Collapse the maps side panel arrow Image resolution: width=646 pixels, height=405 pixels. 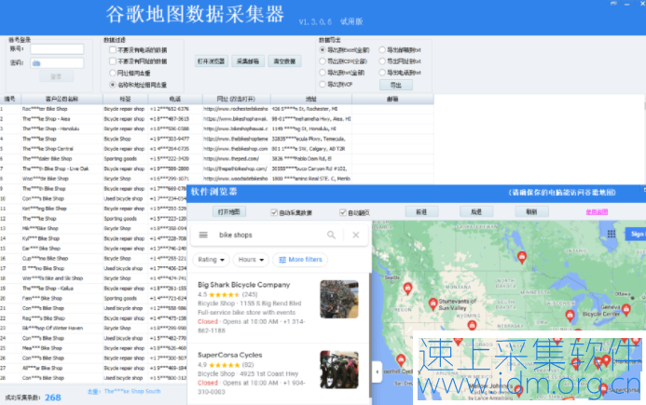pos(377,371)
